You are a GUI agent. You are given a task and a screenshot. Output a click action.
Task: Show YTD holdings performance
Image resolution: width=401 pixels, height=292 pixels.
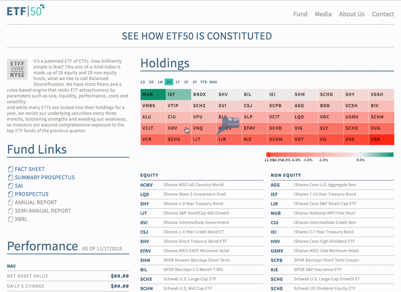click(x=203, y=82)
